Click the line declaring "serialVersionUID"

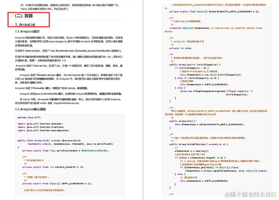pyautogui.click(x=65, y=151)
